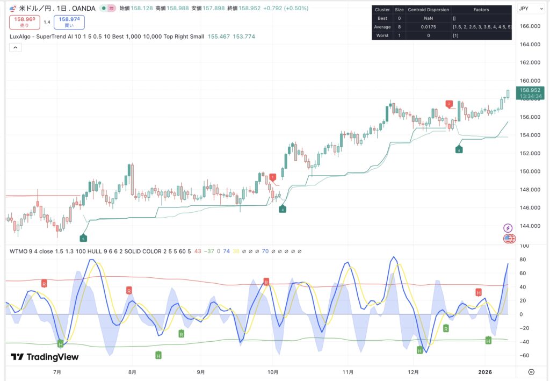Click the purple lightning bolt event icon
The image size is (550, 381).
pyautogui.click(x=508, y=228)
